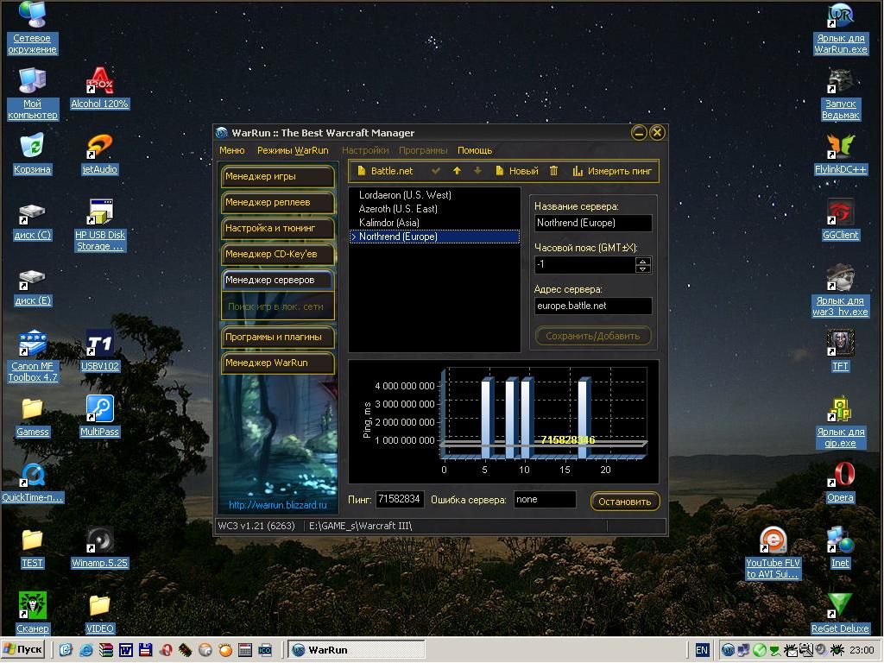
Task: Select Azeroth (U.S. East) server
Action: 434,209
